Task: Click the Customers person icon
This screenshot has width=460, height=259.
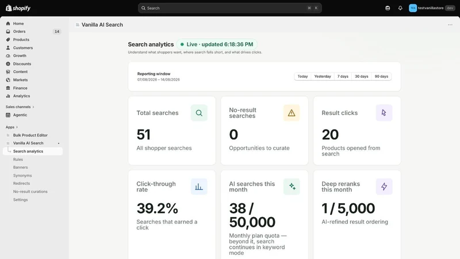Action: pos(8,48)
